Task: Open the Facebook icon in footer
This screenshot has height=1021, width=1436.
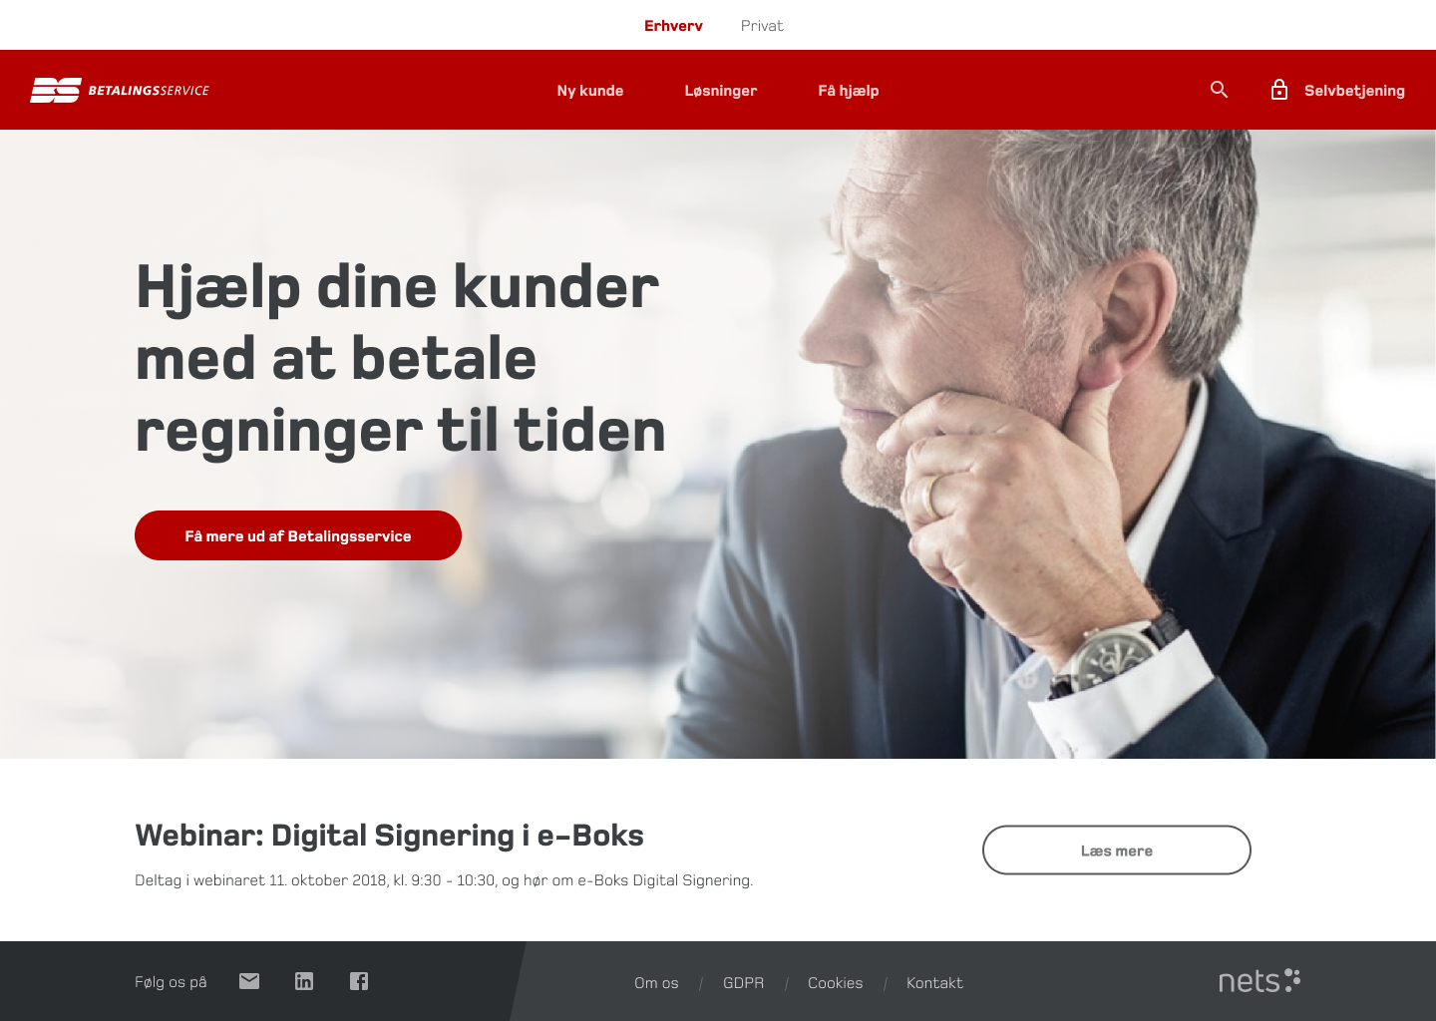Action: point(359,981)
